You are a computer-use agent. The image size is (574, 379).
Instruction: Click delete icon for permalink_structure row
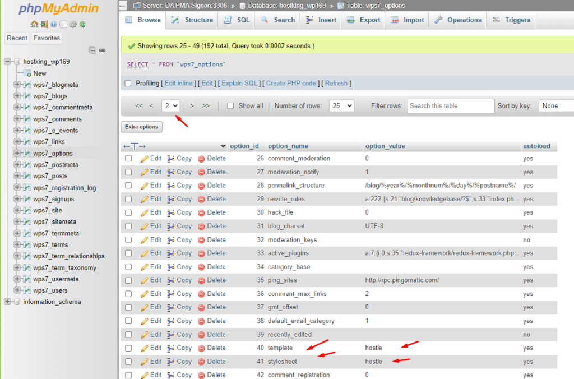pos(202,186)
